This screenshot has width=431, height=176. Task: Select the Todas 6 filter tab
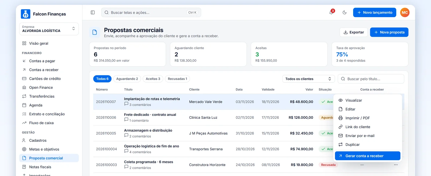coord(102,79)
